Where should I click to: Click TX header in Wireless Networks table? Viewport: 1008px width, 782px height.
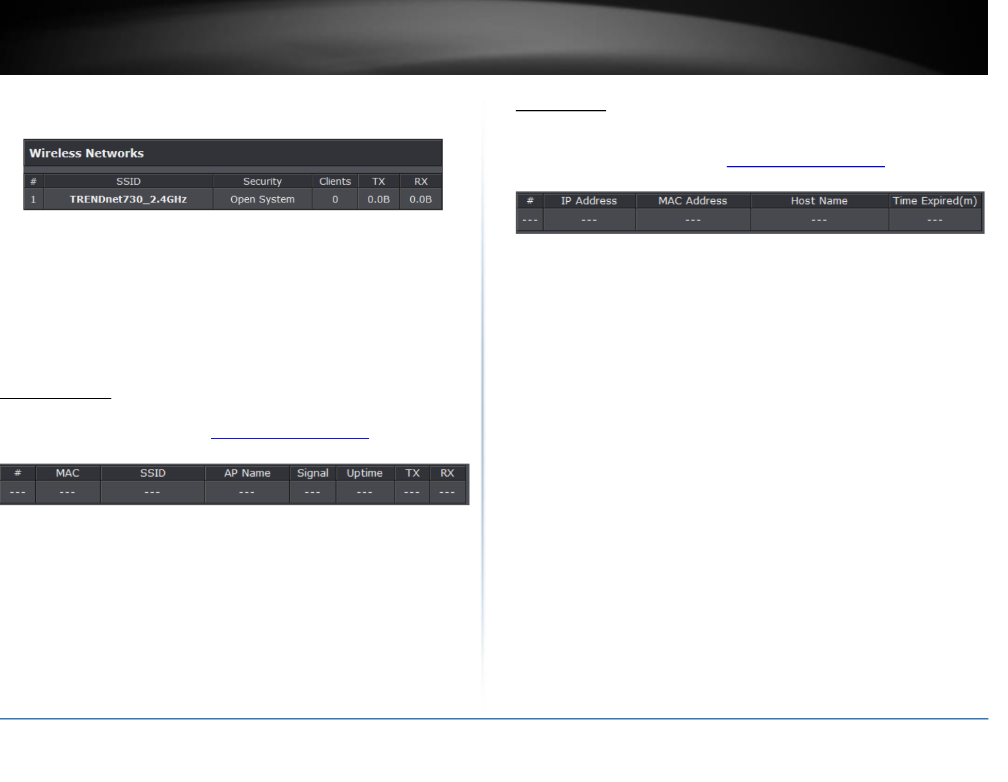[378, 181]
